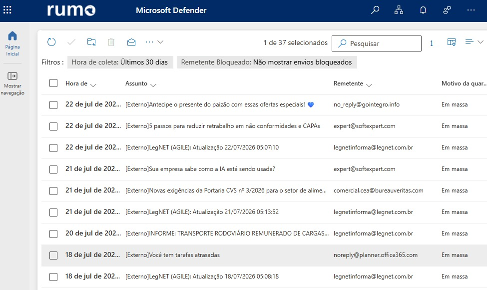Click the 'Motivo da quar..' column header

pos(464,83)
